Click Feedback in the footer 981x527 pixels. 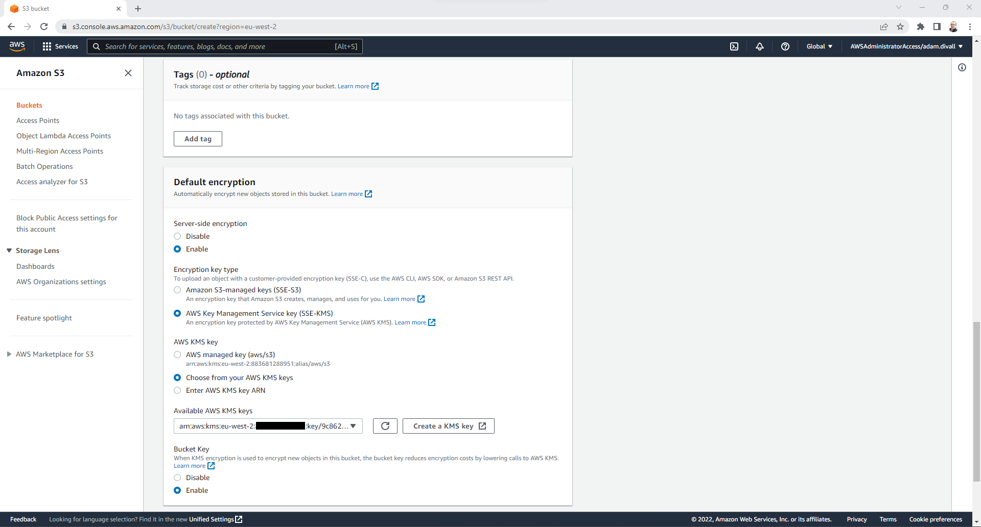(23, 519)
